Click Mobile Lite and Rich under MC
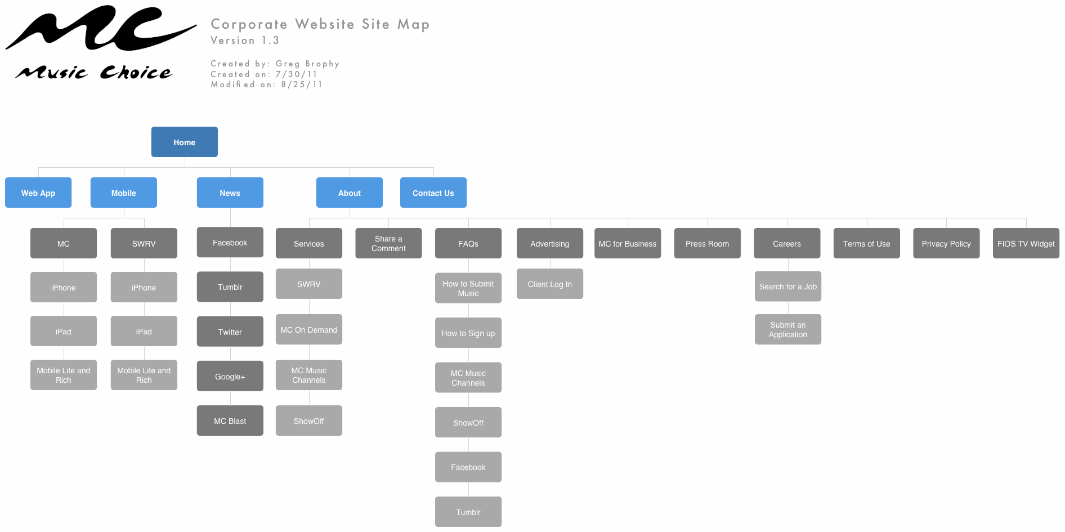1065x532 pixels. click(x=64, y=375)
